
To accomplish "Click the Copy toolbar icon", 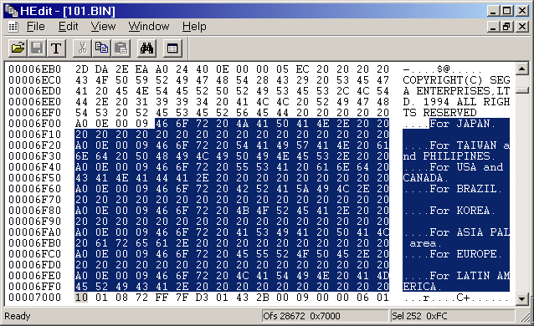I will pyautogui.click(x=101, y=48).
